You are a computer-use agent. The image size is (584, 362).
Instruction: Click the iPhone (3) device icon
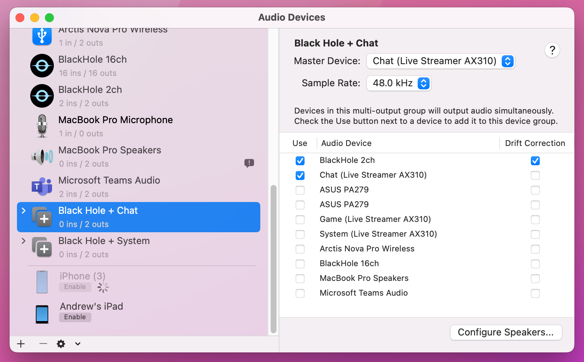[x=42, y=282]
